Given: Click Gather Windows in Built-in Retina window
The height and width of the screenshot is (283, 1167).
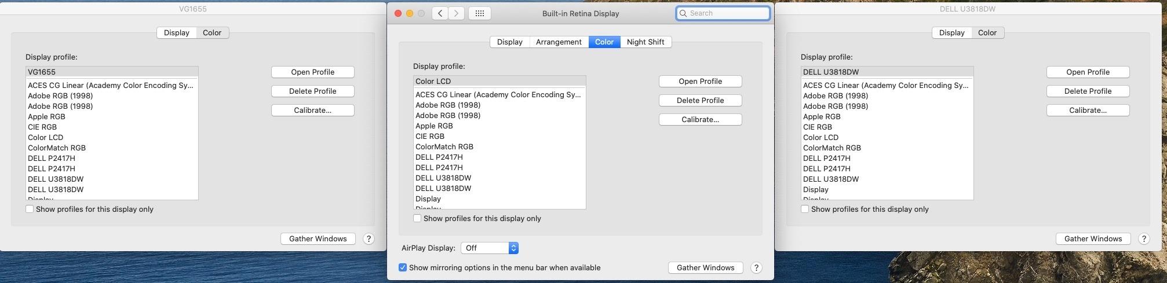Looking at the screenshot, I should click(706, 267).
